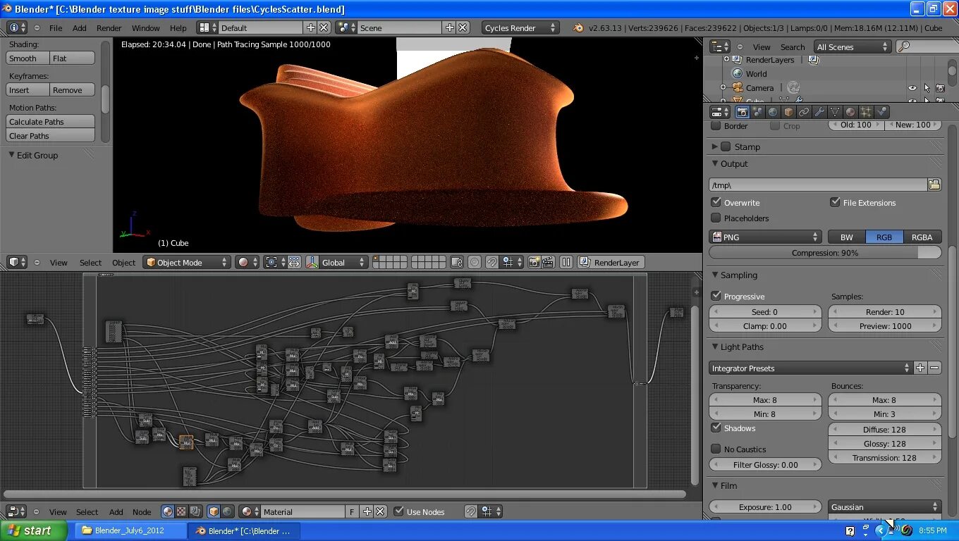The height and width of the screenshot is (541, 959).
Task: Open the Cycles Render engine dropdown
Action: [520, 27]
